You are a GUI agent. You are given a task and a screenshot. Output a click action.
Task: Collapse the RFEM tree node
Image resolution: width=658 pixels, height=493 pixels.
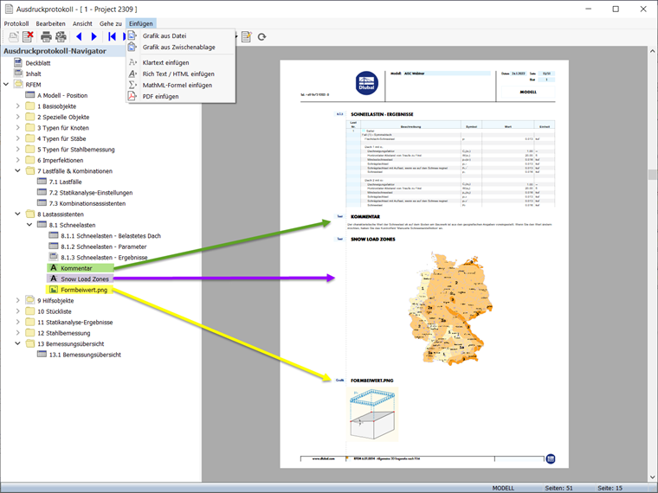click(x=6, y=84)
